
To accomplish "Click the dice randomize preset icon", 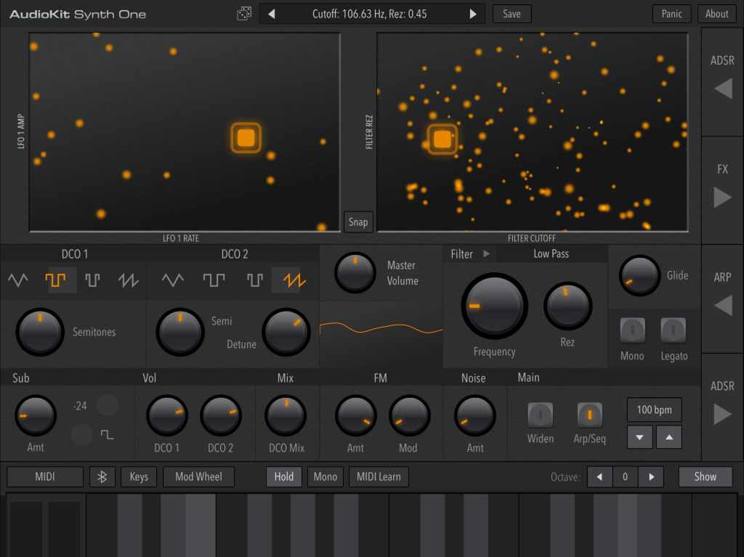I will click(244, 14).
